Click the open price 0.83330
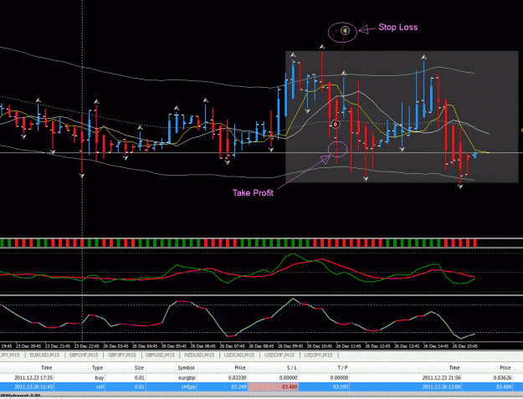The width and height of the screenshot is (523, 399). (238, 378)
